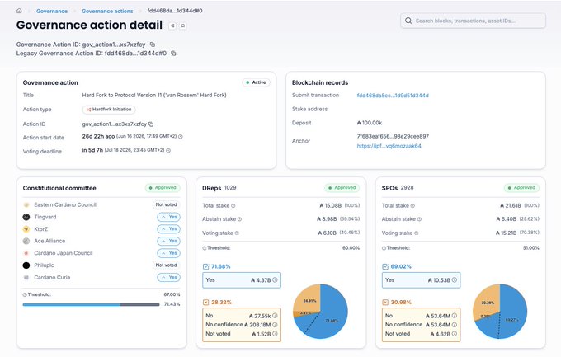Expand Ace Alliance's Yes vote
Viewport: 561px width, 357px height.
168,241
